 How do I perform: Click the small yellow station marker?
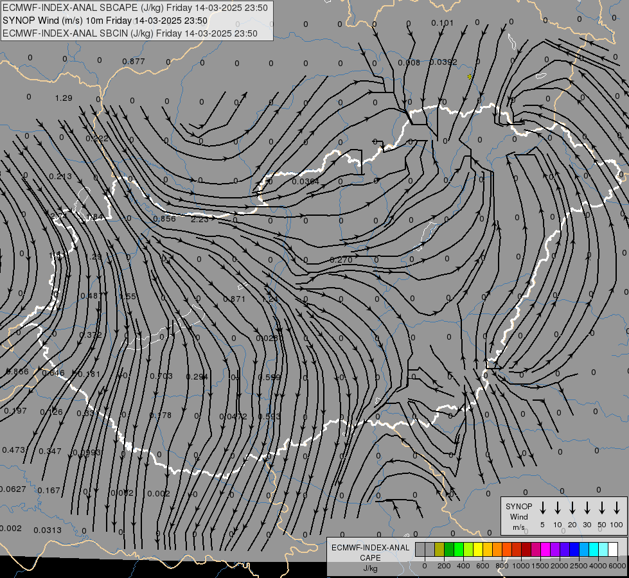(x=470, y=76)
